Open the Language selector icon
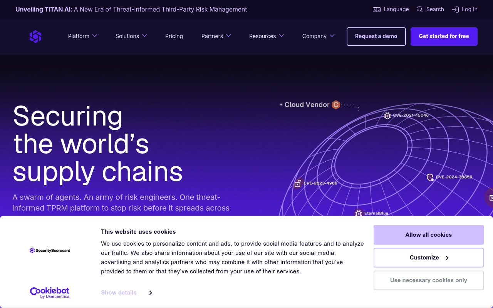 (x=377, y=10)
